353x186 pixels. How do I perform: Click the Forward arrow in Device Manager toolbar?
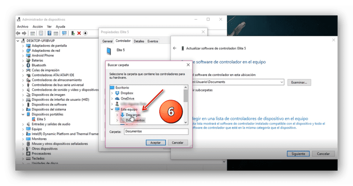(x=24, y=33)
